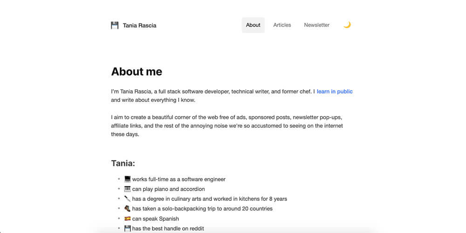Click "works full-time as a software engineer"
This screenshot has height=233, width=466.
(x=179, y=180)
